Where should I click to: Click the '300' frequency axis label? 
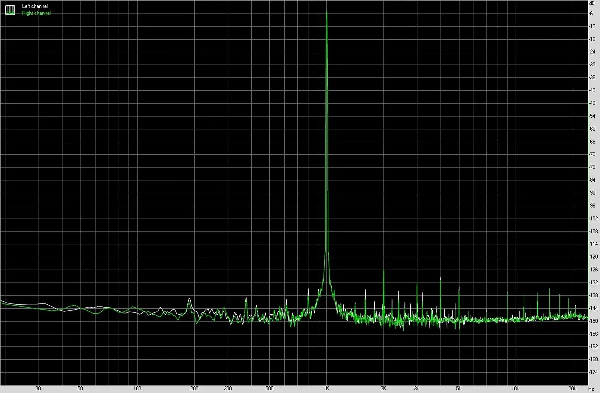[x=228, y=388]
